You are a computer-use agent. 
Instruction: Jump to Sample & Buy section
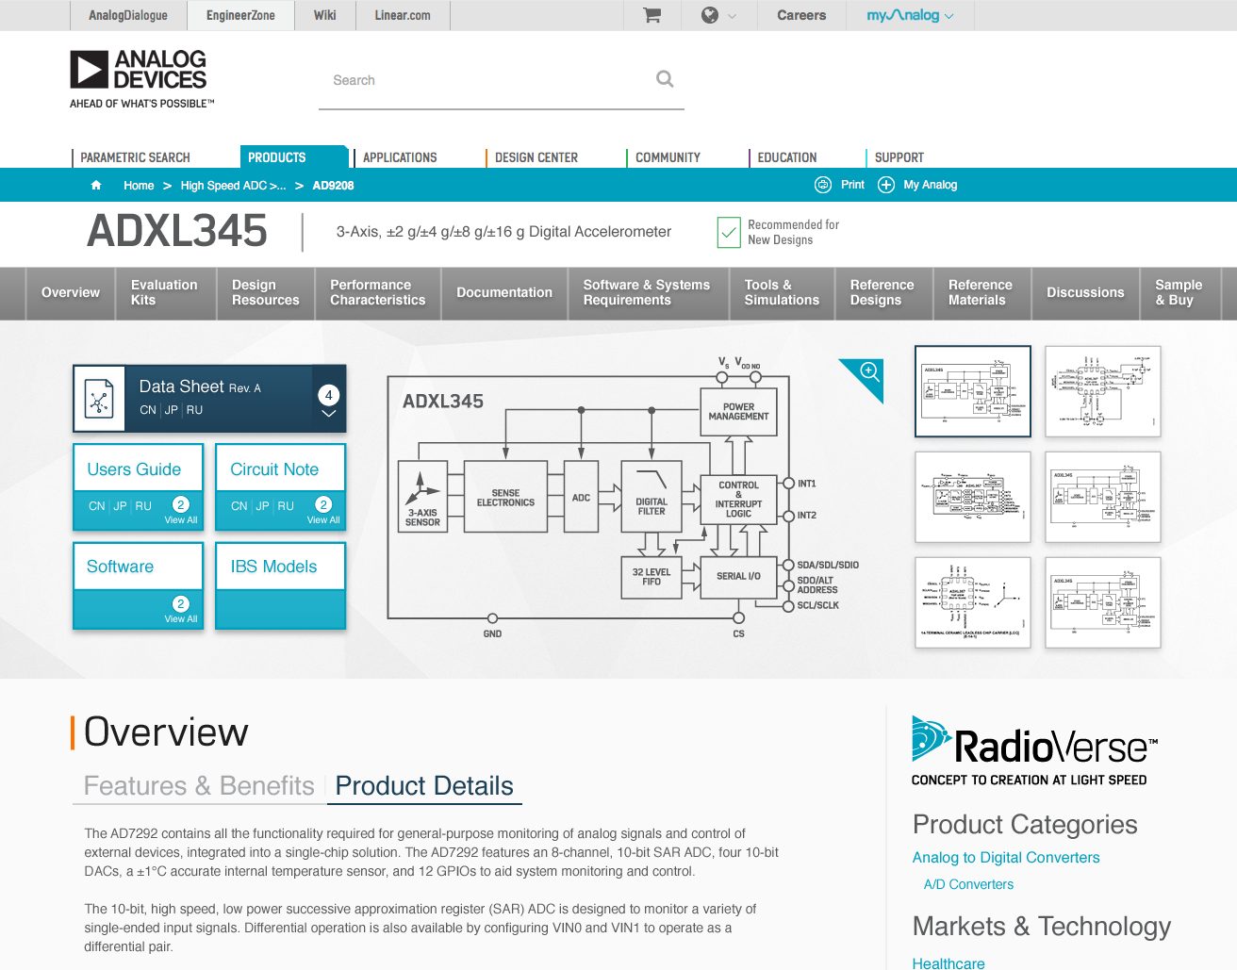(1179, 293)
